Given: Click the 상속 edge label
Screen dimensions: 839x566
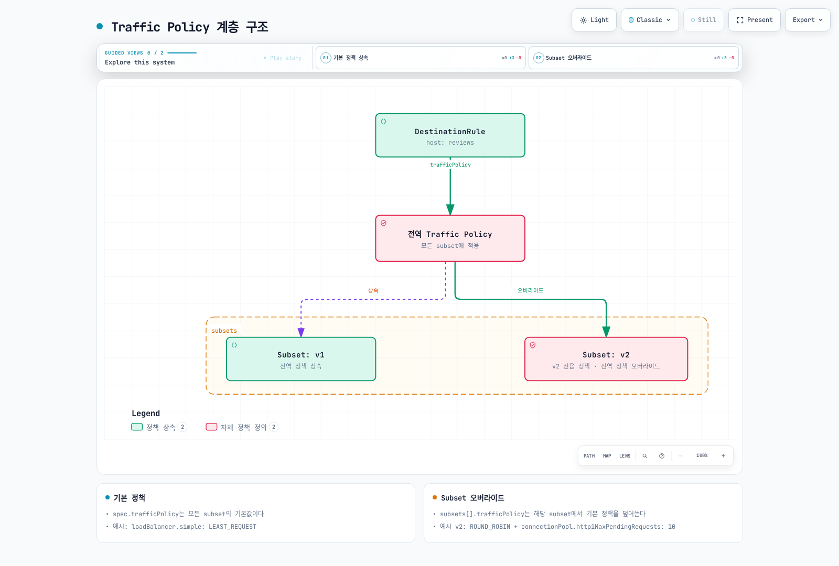Looking at the screenshot, I should click(x=373, y=290).
